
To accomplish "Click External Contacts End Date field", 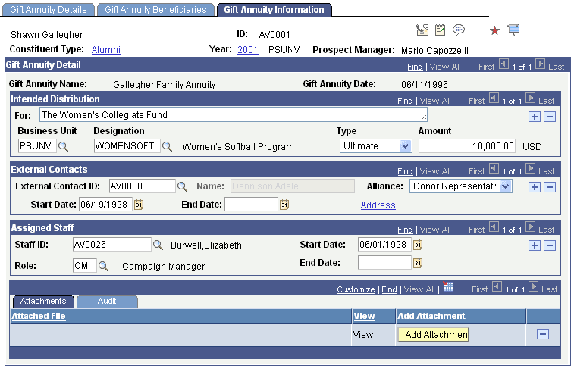I will 251,205.
